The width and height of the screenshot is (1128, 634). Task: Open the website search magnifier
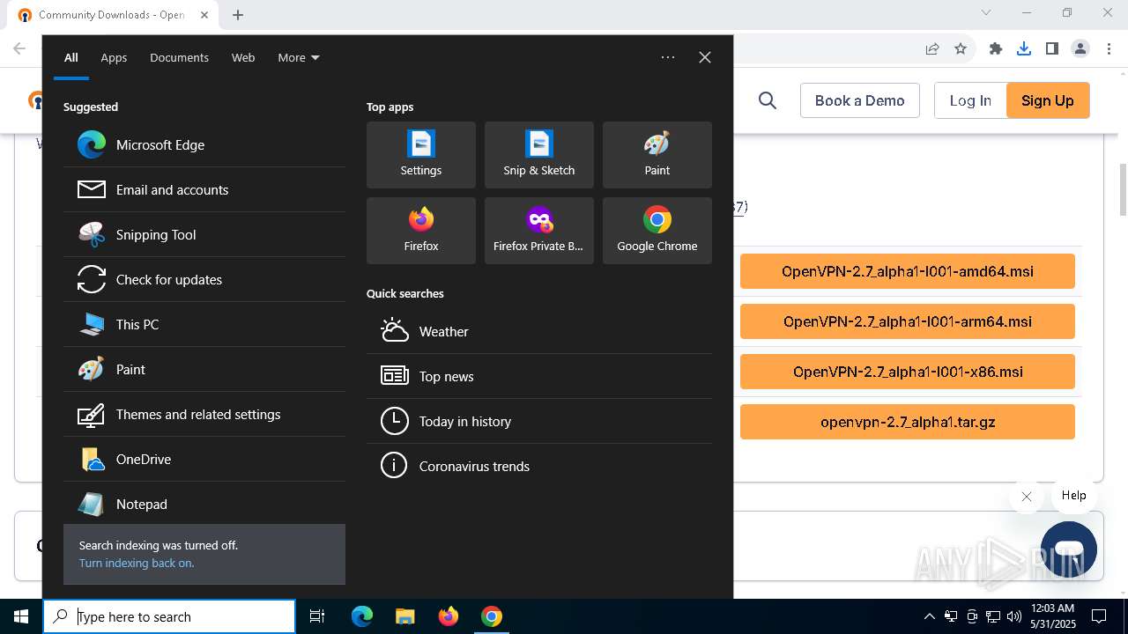(x=768, y=100)
